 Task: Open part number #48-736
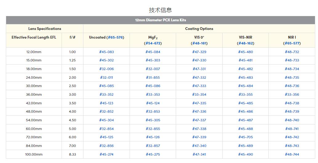pos(292,86)
